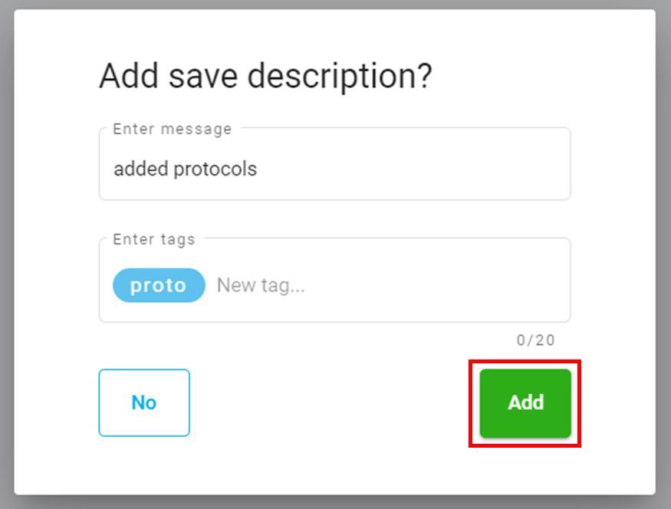671x509 pixels.
Task: Click the word "added" in the message
Action: tap(141, 169)
